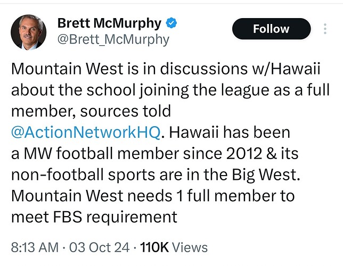This screenshot has height=266, width=343.
Task: Open the Brett McMurphy display name
Action: pyautogui.click(x=109, y=23)
